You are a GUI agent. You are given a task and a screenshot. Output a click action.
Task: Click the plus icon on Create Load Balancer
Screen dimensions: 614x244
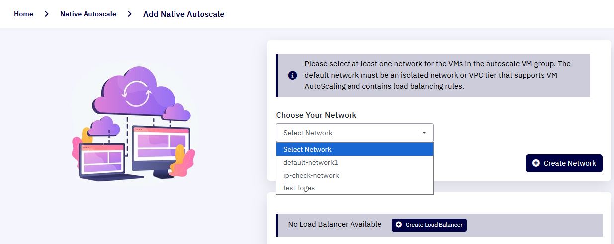click(x=399, y=225)
